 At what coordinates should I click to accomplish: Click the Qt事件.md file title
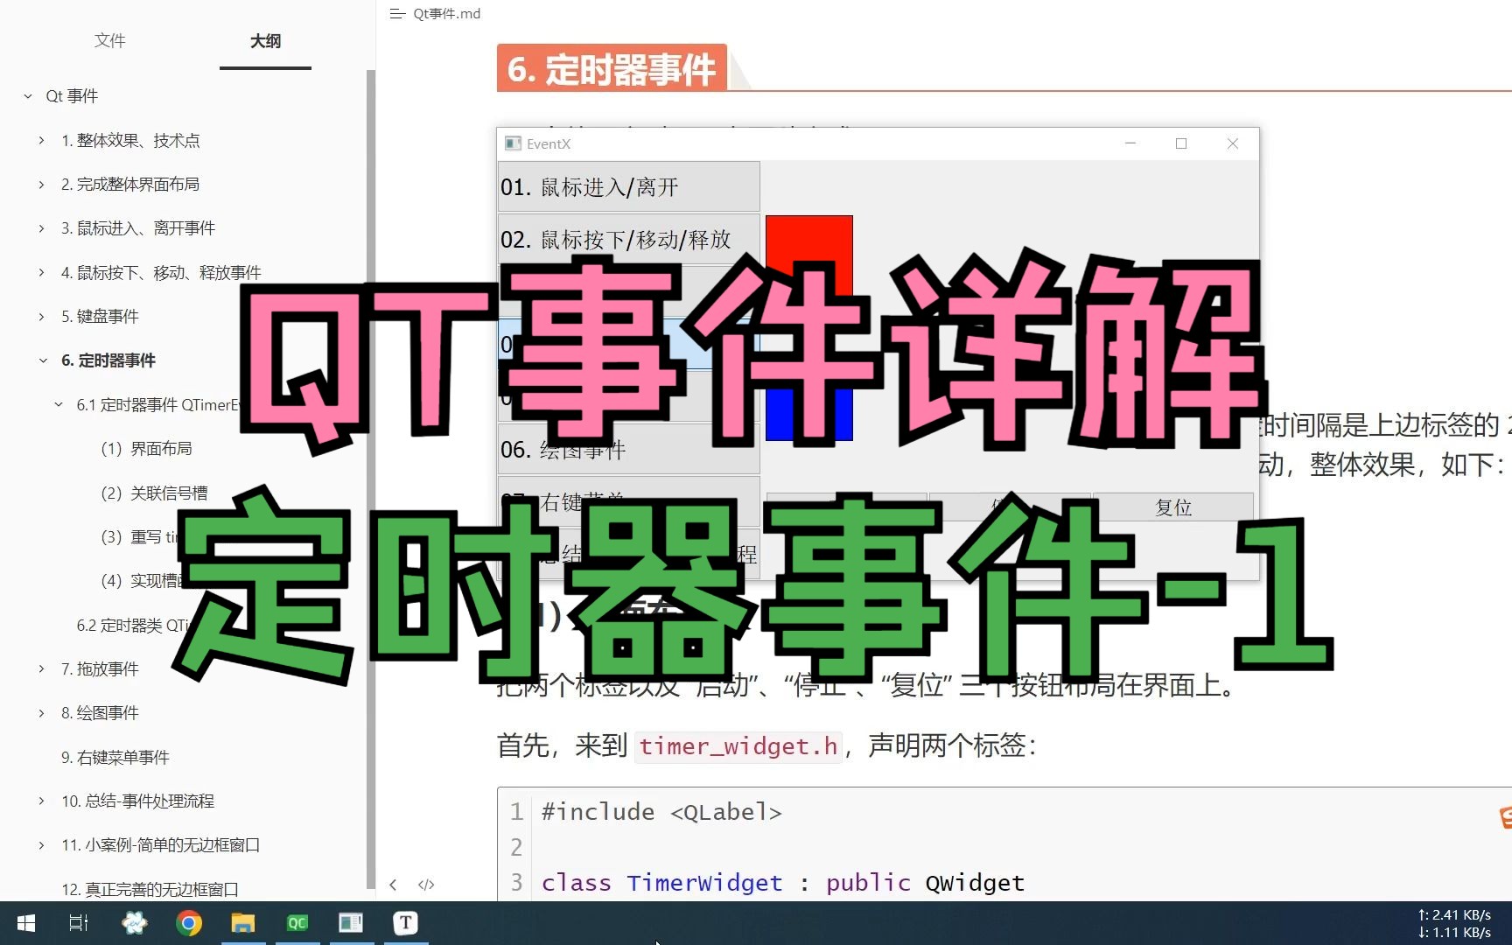[x=447, y=13]
